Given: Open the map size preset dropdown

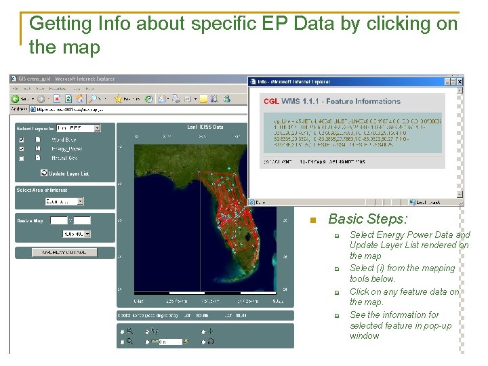Looking at the screenshot, I should point(77,234).
